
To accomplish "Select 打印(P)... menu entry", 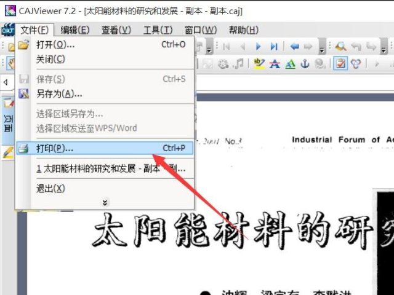I will pyautogui.click(x=105, y=148).
